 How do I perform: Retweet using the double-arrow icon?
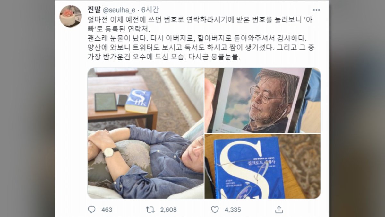click(x=150, y=210)
